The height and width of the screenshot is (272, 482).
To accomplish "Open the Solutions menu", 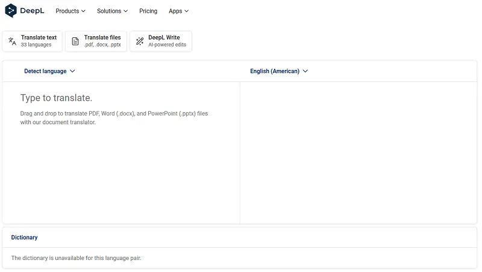I will click(112, 11).
